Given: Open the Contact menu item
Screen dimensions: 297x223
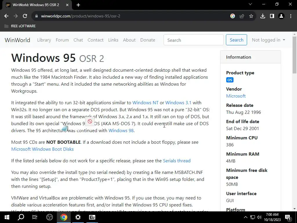Looking at the screenshot, I should pyautogui.click(x=95, y=40).
